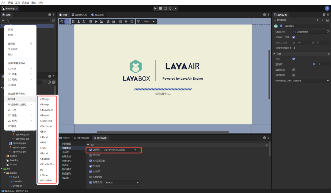Viewport: 331px width, 193px height.
Task: Click the project panel filter funnel icon
Action: point(44,82)
